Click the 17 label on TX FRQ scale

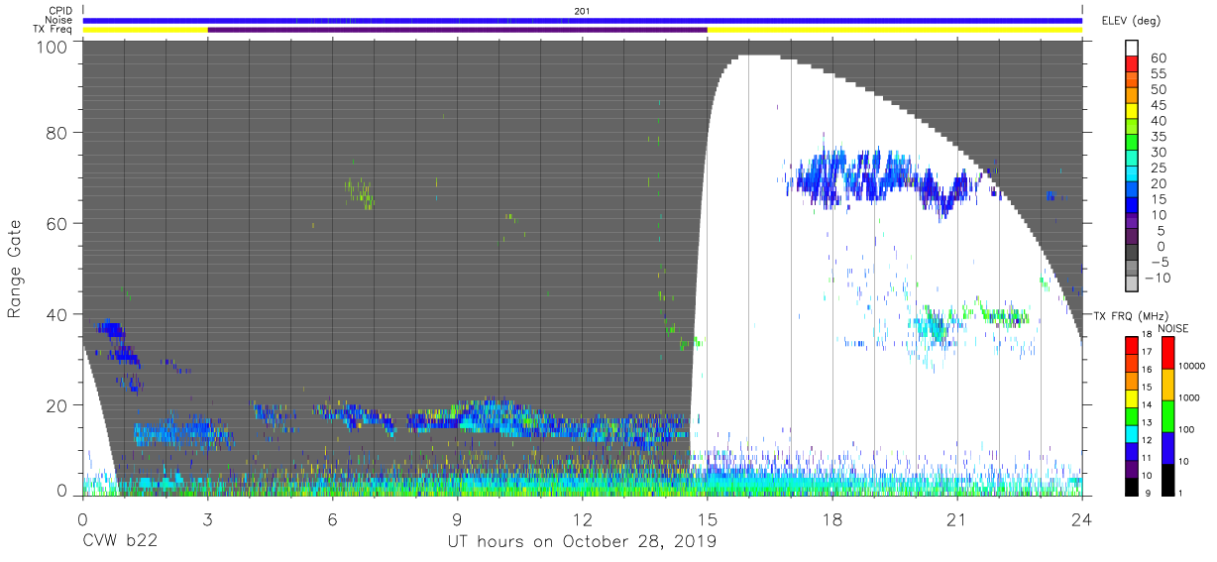pos(1147,352)
